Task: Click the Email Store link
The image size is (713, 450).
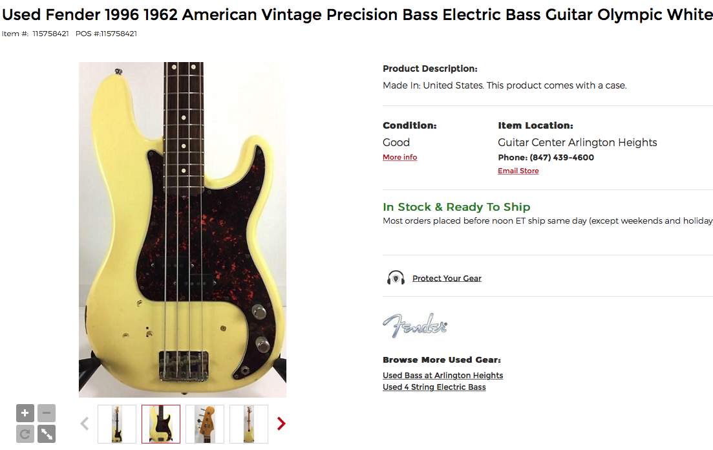Action: 518,171
